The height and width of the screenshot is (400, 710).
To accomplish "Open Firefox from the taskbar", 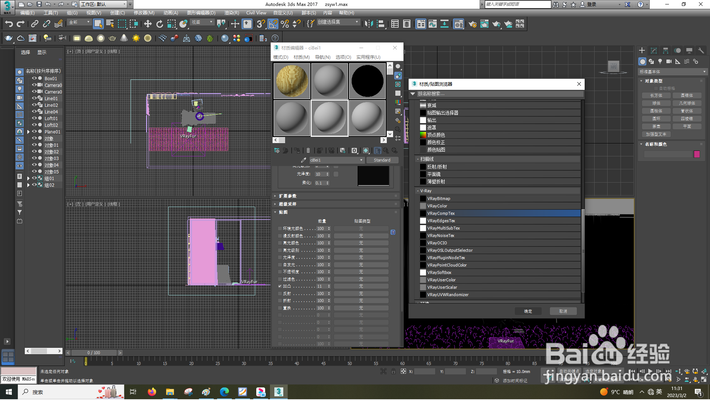I will point(152,392).
